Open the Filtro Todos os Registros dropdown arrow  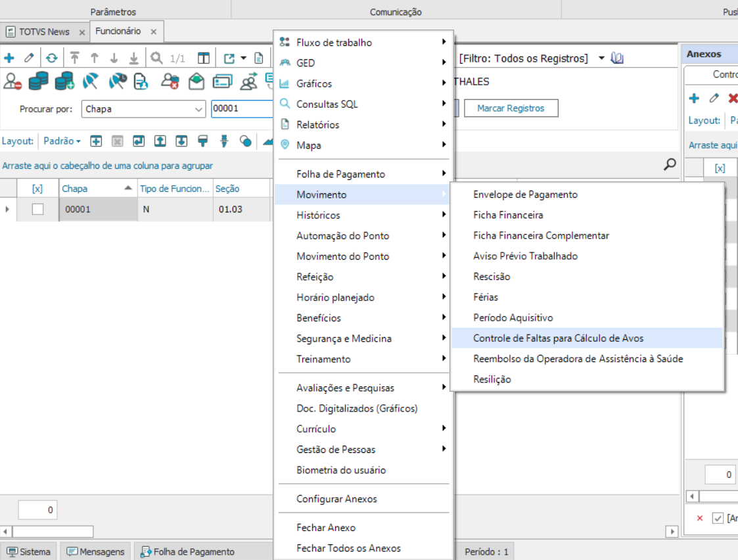coord(601,58)
